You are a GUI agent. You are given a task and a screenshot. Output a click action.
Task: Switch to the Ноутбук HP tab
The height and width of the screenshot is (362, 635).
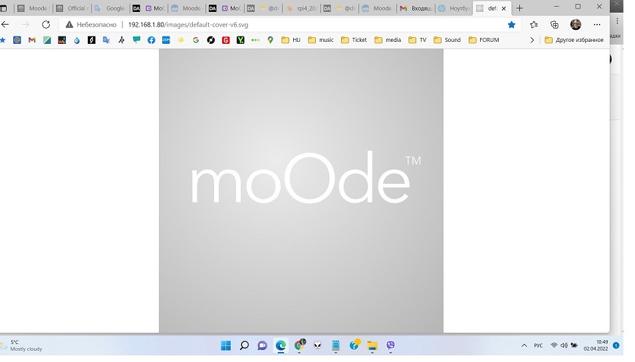coord(454,8)
